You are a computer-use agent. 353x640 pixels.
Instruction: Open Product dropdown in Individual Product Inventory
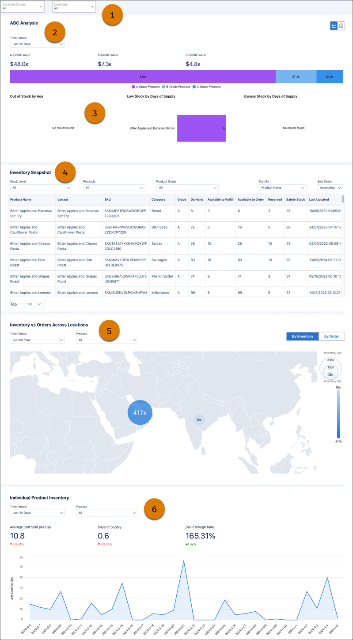107,513
